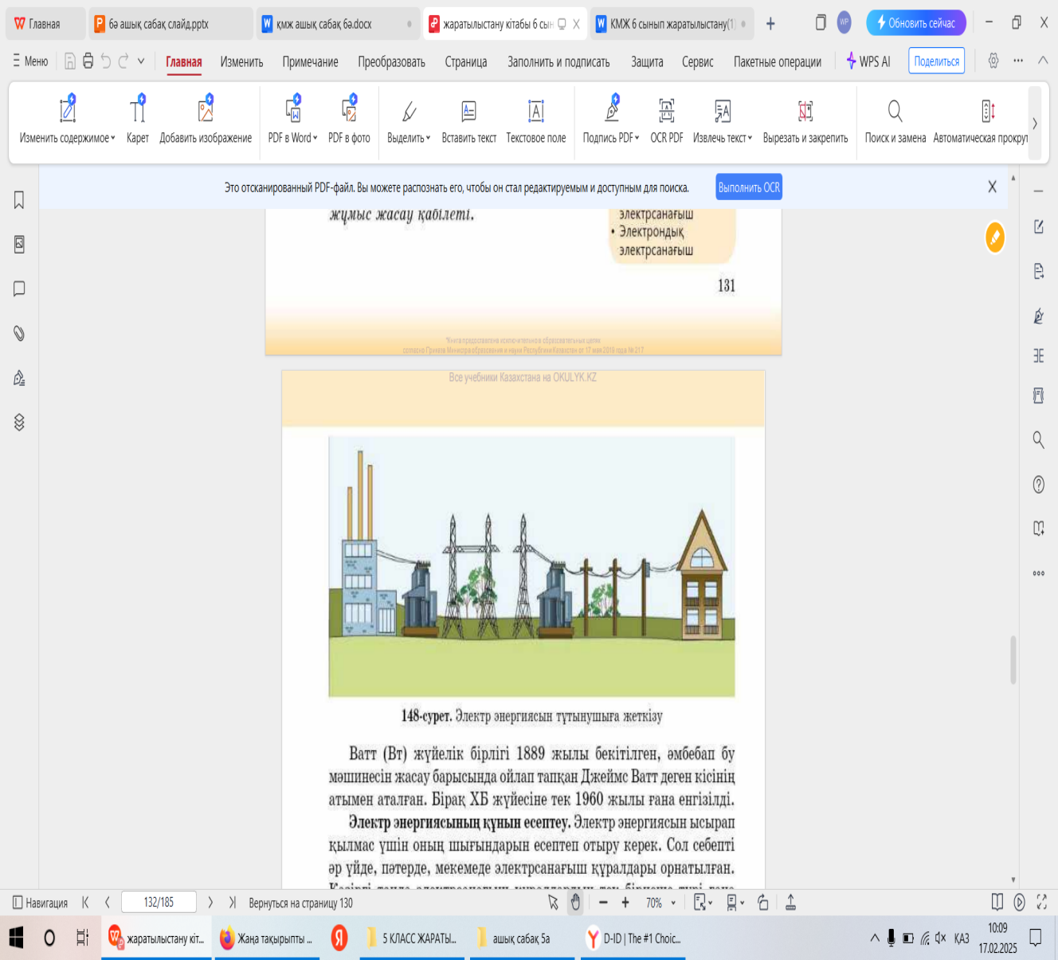Open the bookmark panel in left sidebar
This screenshot has height=960, width=1058.
coord(19,200)
